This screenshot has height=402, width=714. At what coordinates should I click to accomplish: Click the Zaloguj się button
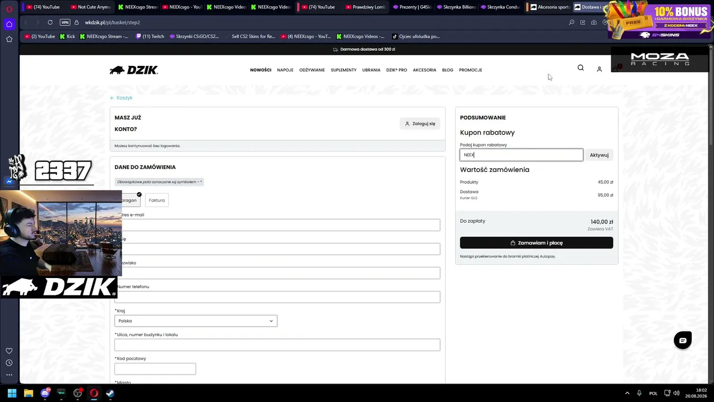(x=420, y=123)
